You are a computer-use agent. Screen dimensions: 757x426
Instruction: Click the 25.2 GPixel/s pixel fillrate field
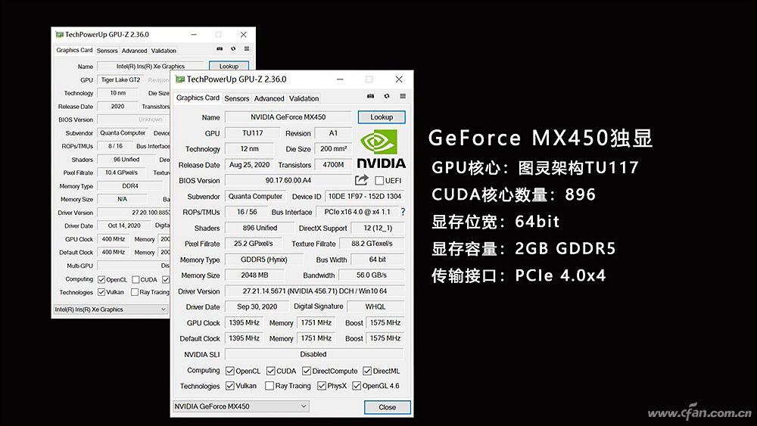point(254,244)
